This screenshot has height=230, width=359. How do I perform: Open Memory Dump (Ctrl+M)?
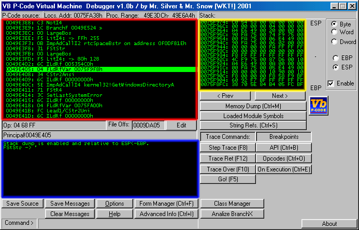pos(253,106)
